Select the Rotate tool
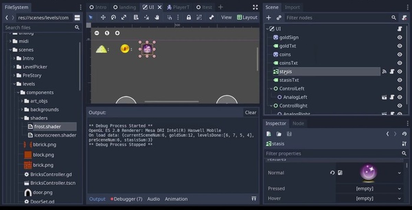 (113, 17)
